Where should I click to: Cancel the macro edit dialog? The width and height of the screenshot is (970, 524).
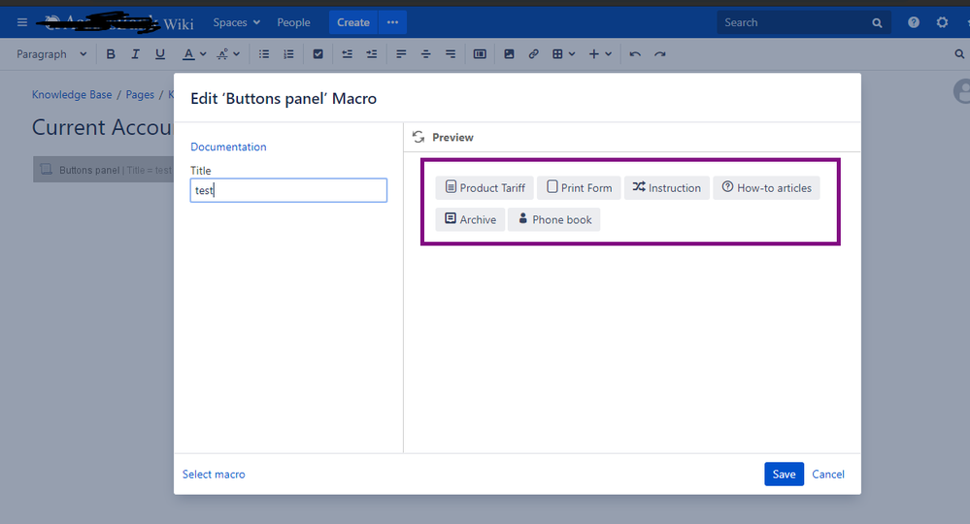pos(827,474)
